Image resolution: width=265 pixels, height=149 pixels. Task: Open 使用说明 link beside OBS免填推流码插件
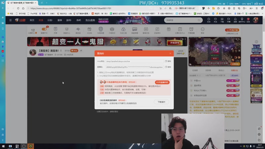click(122, 100)
